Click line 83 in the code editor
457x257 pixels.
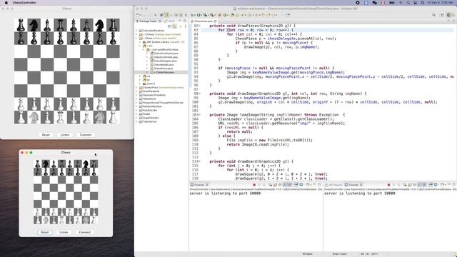point(327,30)
